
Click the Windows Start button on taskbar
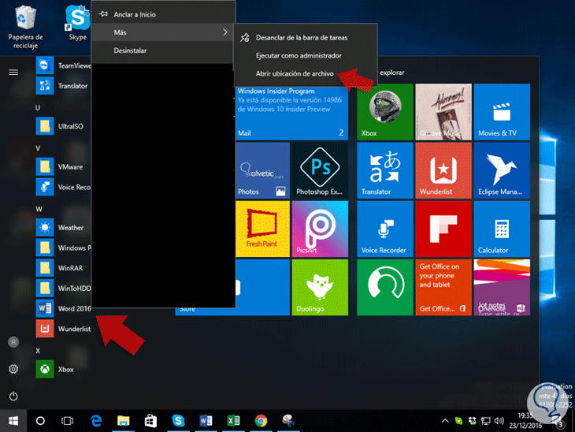(13, 420)
